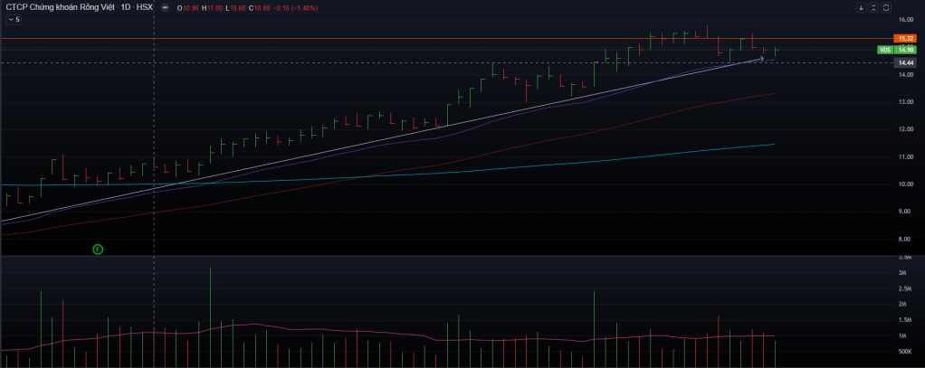Click the green 14.90 last price label

(905, 51)
